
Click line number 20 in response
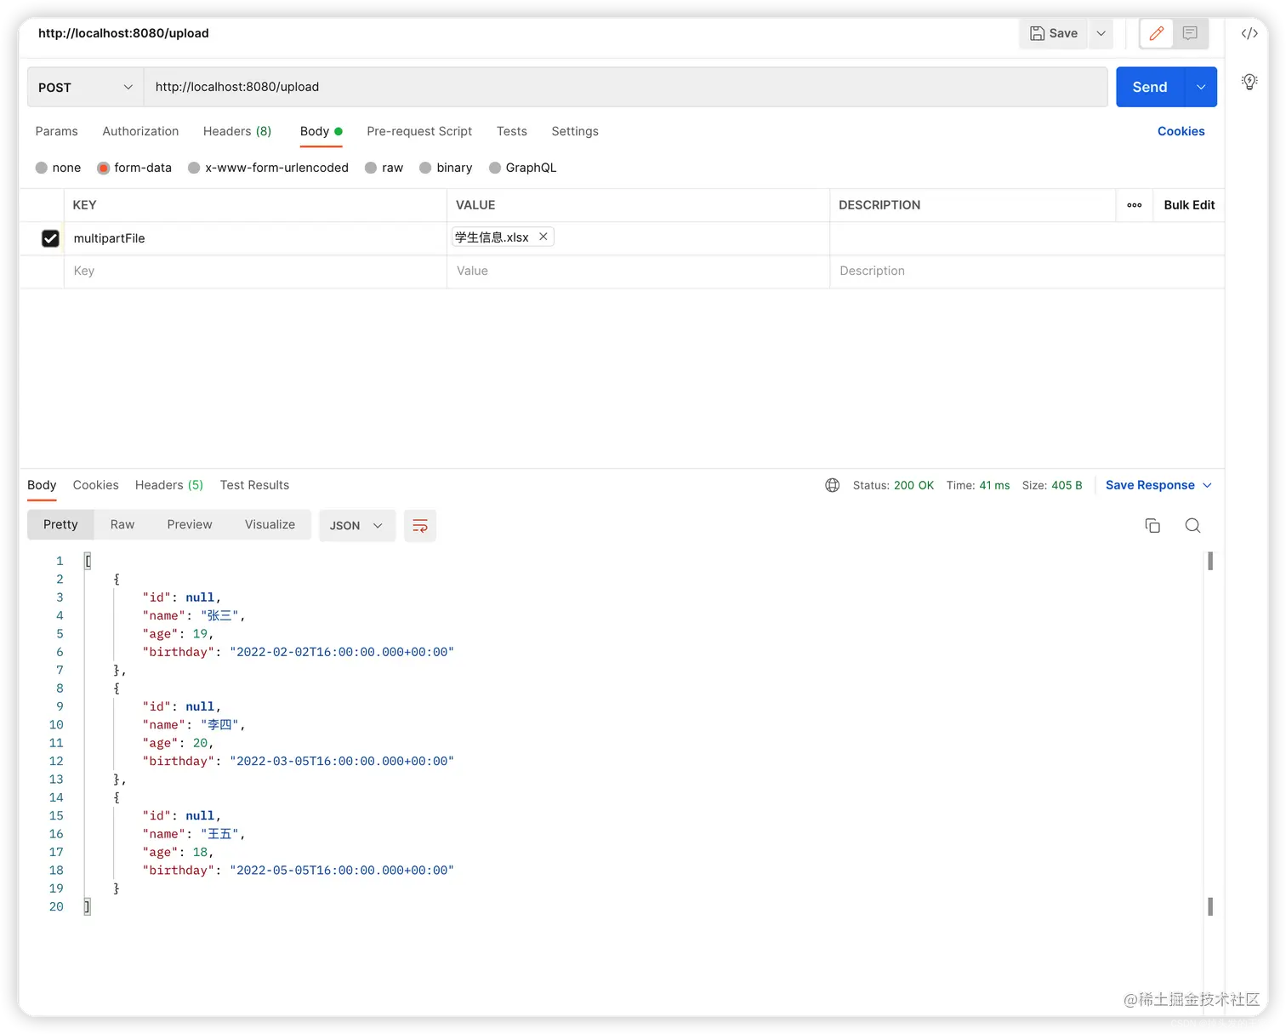56,906
